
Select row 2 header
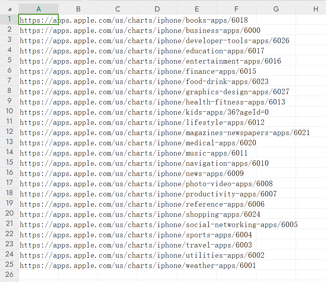pyautogui.click(x=9, y=29)
